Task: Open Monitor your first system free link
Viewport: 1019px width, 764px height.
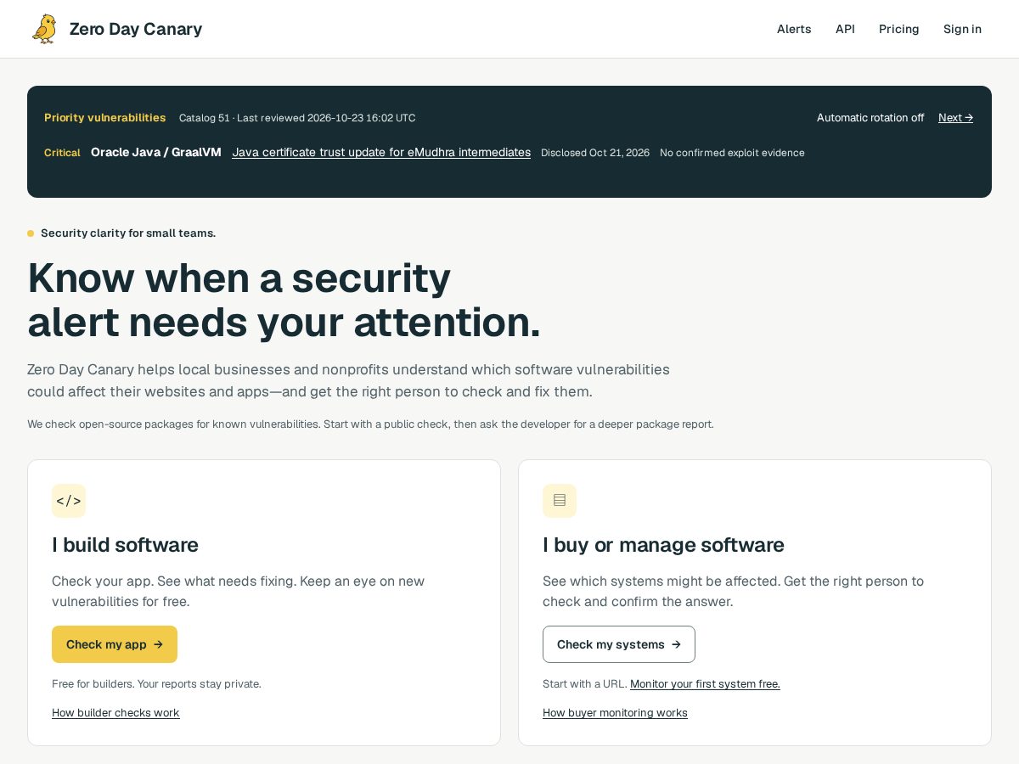Action: coord(705,684)
